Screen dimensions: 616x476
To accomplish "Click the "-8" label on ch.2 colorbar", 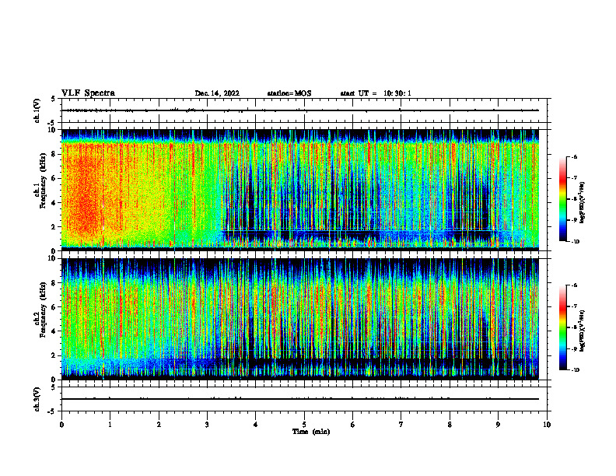I will point(574,327).
